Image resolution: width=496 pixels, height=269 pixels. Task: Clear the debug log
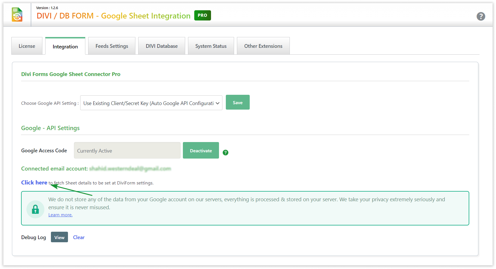[79, 237]
